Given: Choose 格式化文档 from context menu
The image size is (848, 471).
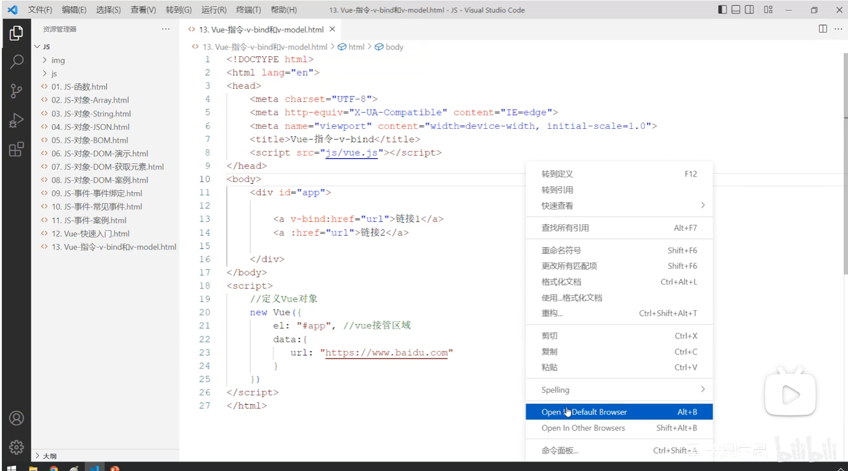Looking at the screenshot, I should coord(619,282).
